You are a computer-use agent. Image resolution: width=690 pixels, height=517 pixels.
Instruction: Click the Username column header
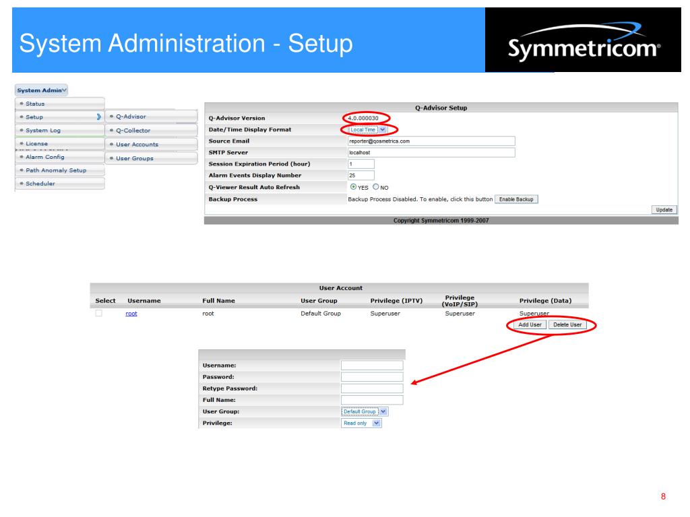coord(144,301)
